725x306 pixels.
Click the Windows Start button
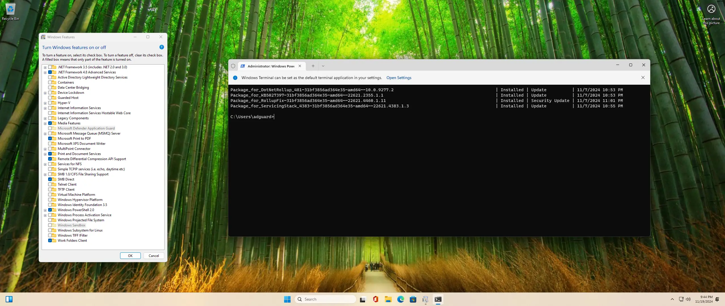tap(287, 299)
